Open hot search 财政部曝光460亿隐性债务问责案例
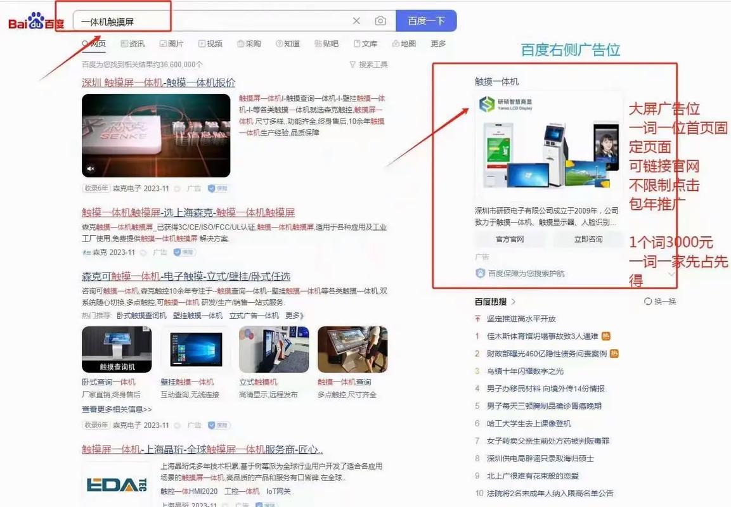The height and width of the screenshot is (507, 731). (547, 354)
